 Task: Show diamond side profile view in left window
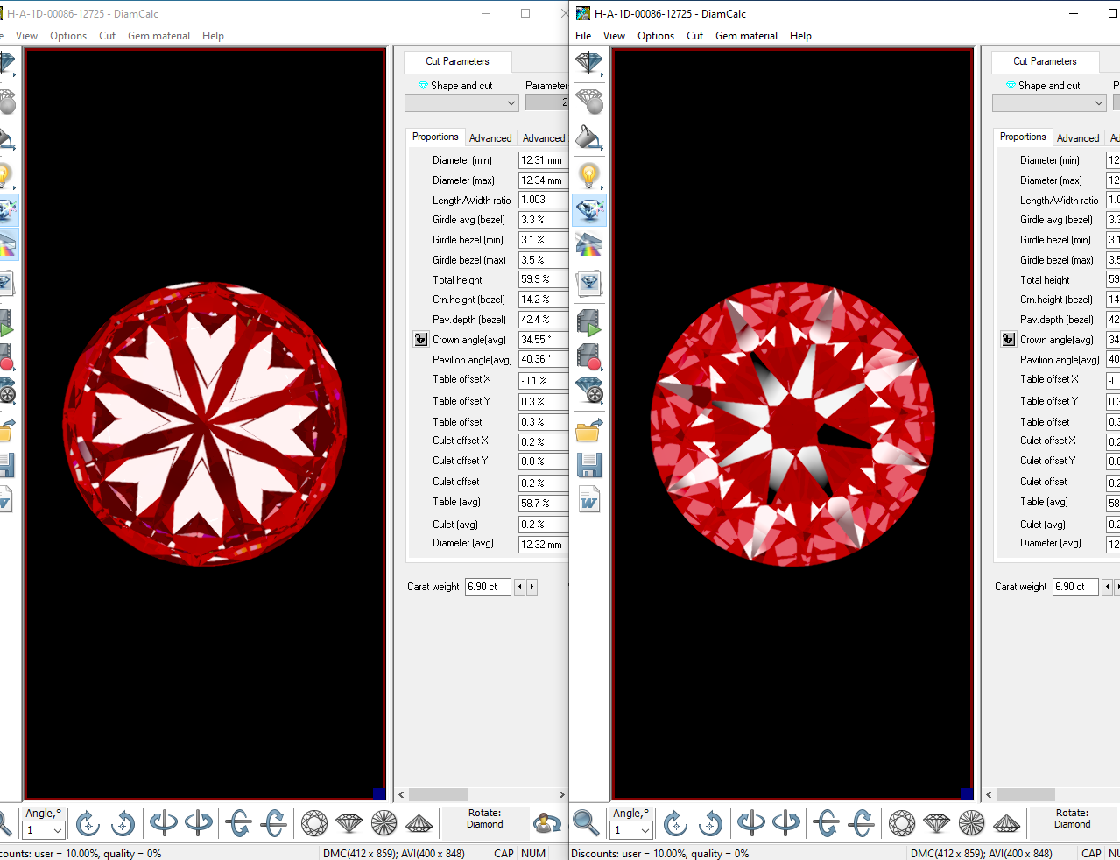coord(349,823)
